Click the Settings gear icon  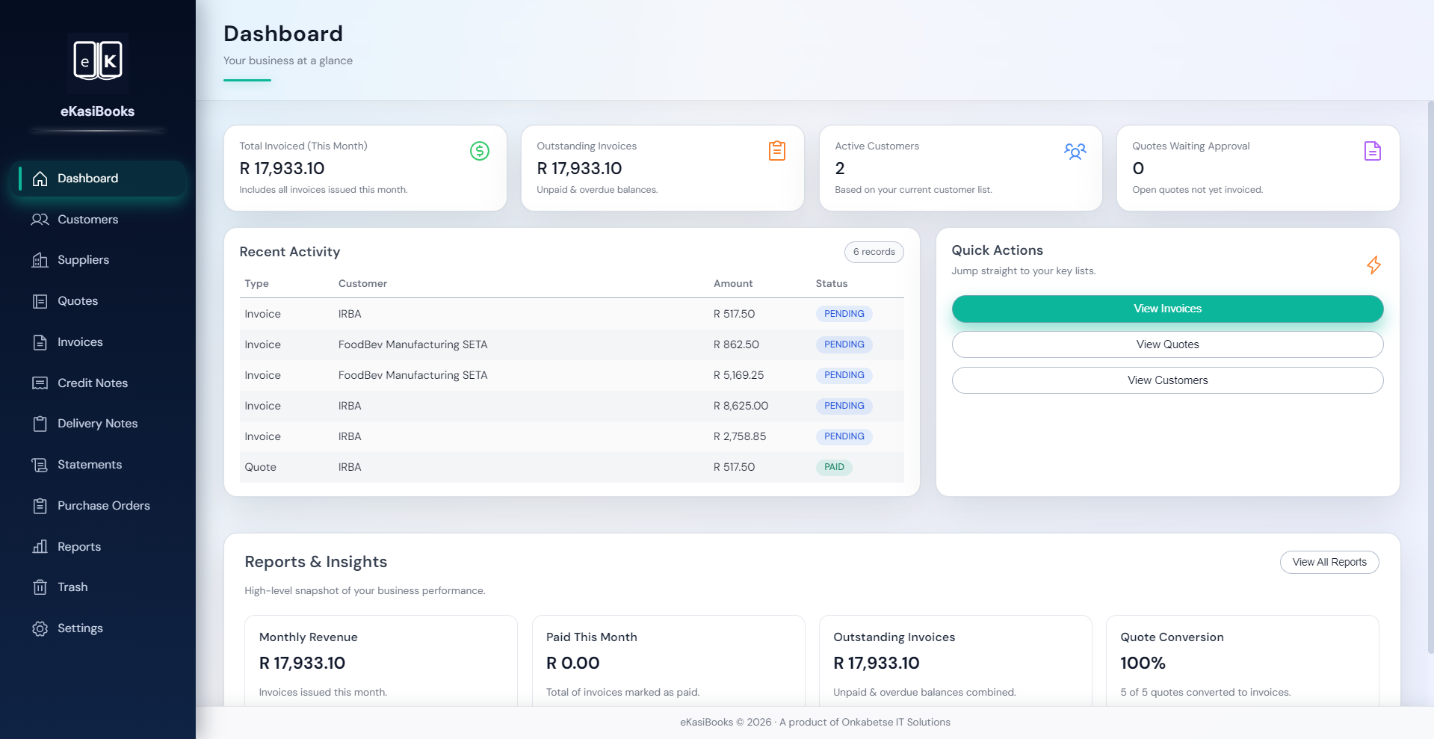40,628
